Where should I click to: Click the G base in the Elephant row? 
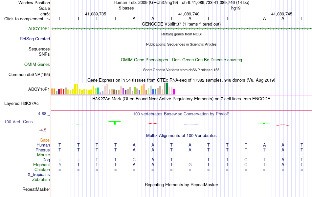190,165
